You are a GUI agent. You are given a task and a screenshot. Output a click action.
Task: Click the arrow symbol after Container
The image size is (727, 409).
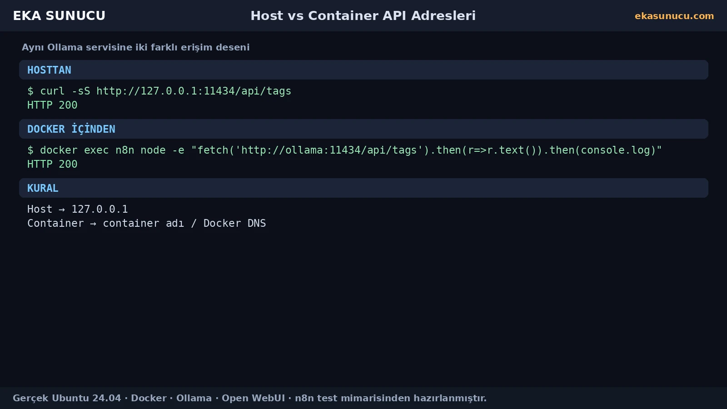[x=93, y=224]
